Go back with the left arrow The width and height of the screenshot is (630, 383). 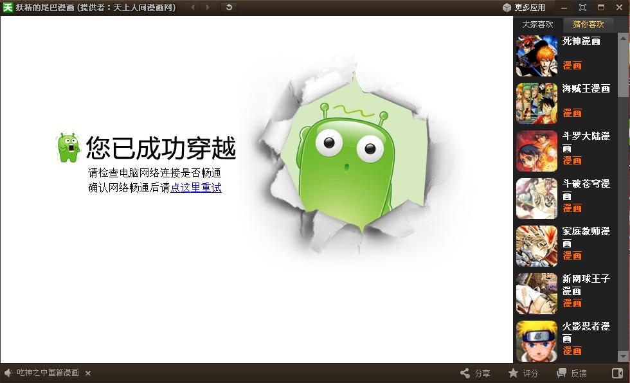194,7
